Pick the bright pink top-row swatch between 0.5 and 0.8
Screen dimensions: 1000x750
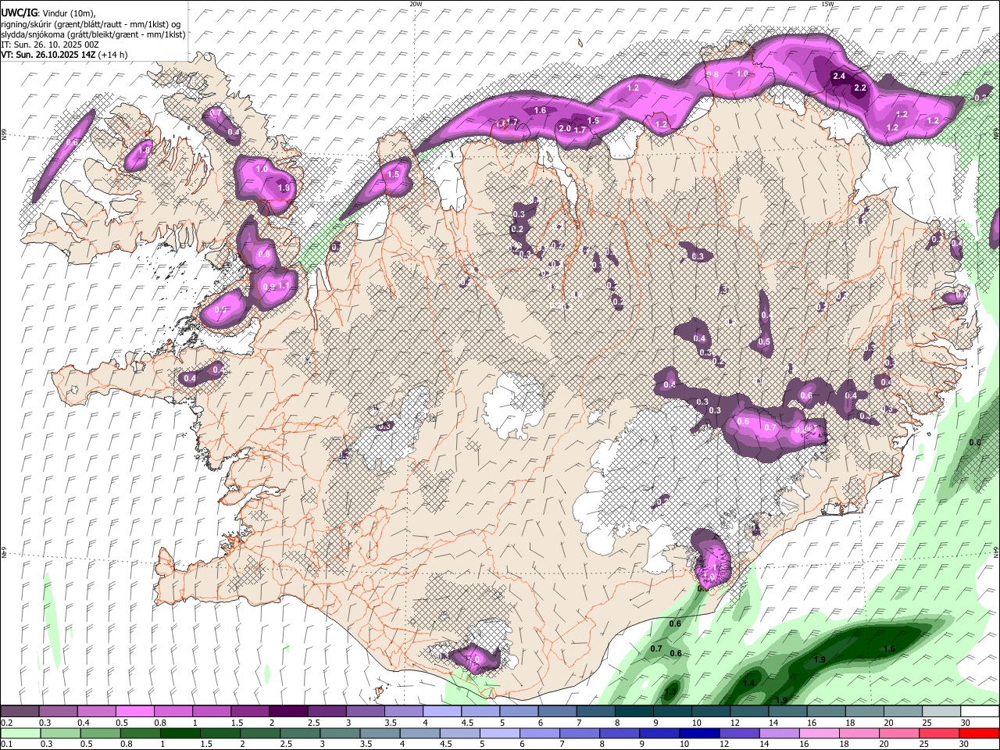click(134, 711)
